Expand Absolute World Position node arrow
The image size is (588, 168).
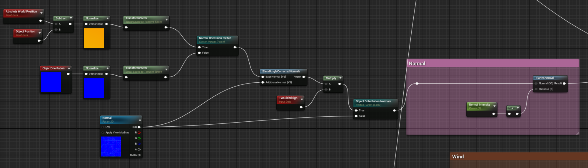click(x=41, y=13)
